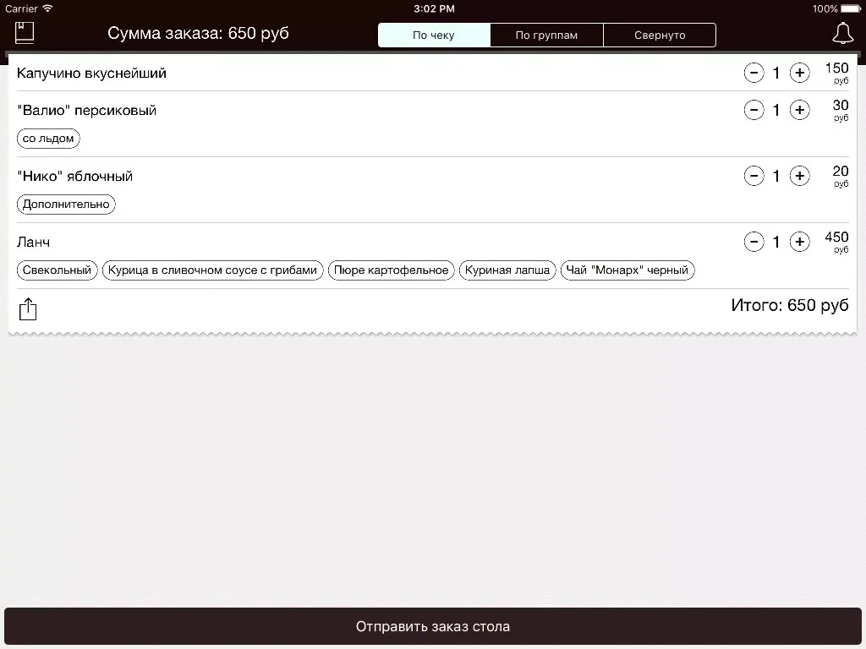Tap the Итого: 650 руб total
The height and width of the screenshot is (649, 866).
(x=790, y=305)
